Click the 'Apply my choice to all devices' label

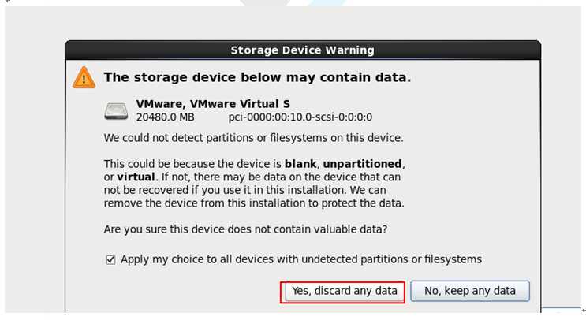[x=301, y=259]
